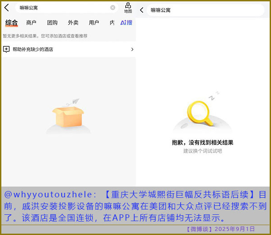Focus the search field beside the 地图 icon
This screenshot has height=235, width=271.
pyautogui.click(x=63, y=8)
